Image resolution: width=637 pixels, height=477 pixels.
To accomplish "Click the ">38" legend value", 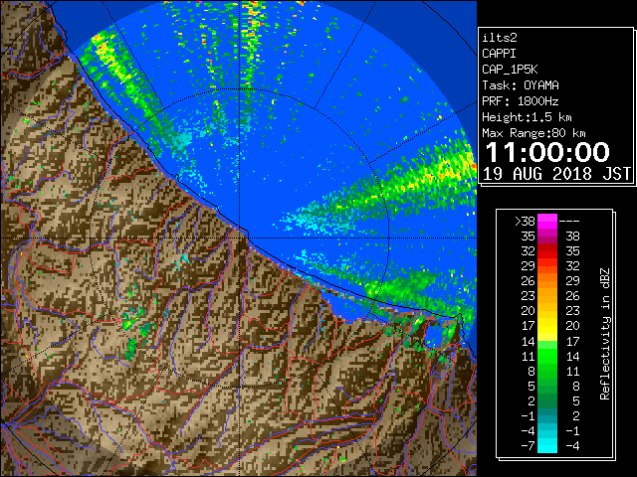I will 525,222.
